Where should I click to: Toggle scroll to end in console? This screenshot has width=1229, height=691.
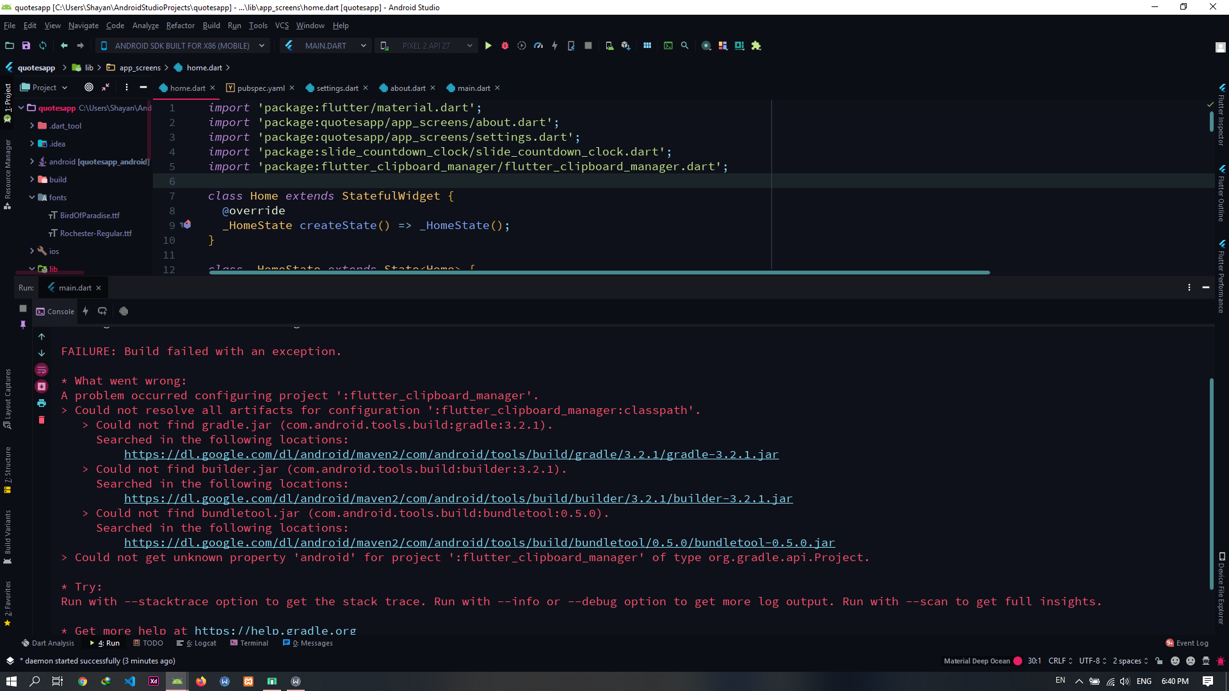(x=42, y=386)
